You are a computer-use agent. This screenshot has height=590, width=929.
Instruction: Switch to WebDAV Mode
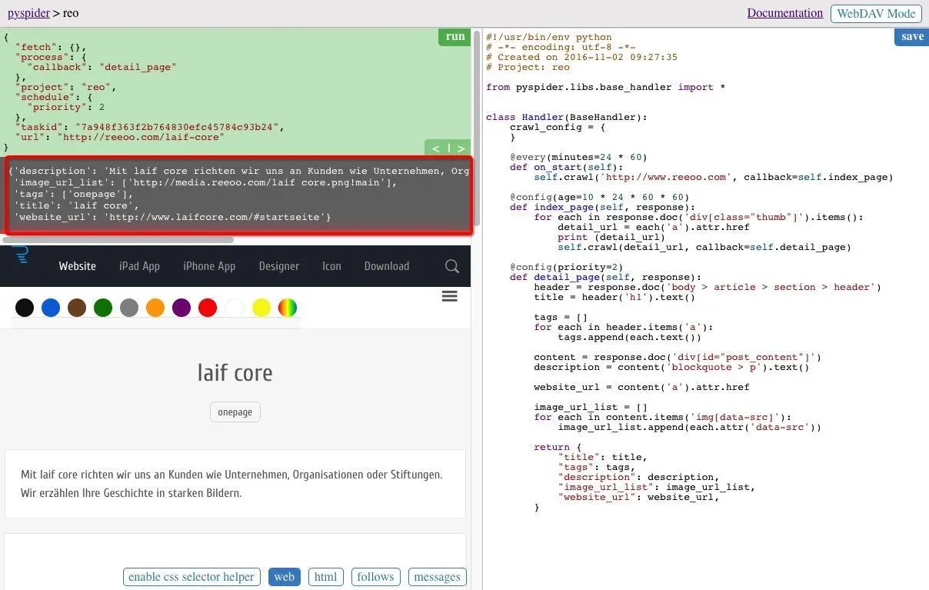point(876,13)
